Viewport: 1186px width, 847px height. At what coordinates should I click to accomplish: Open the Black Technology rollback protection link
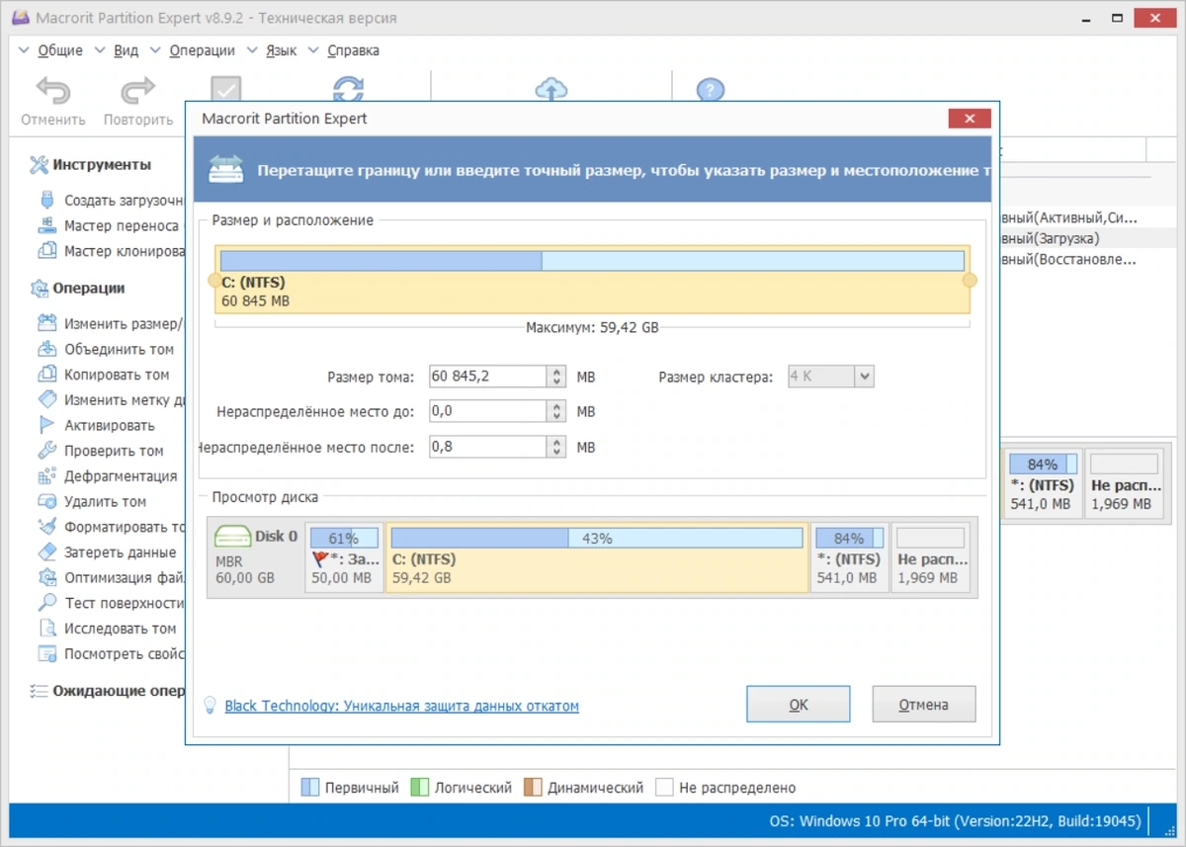point(402,706)
